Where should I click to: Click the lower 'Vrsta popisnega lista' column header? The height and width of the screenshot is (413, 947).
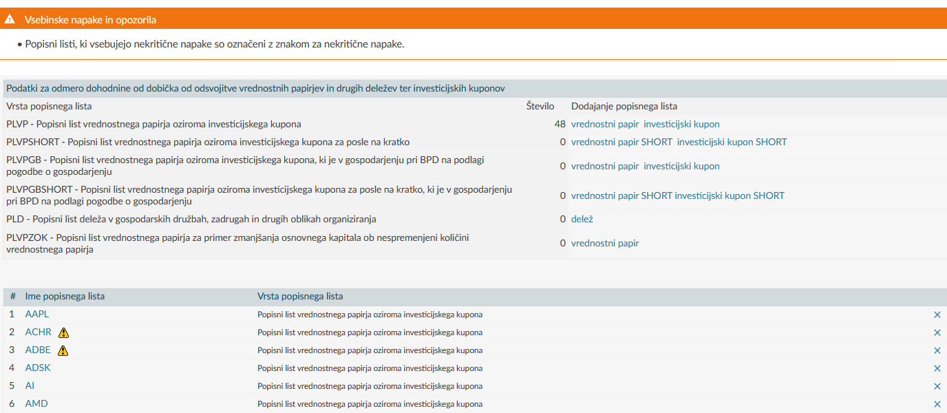point(300,296)
